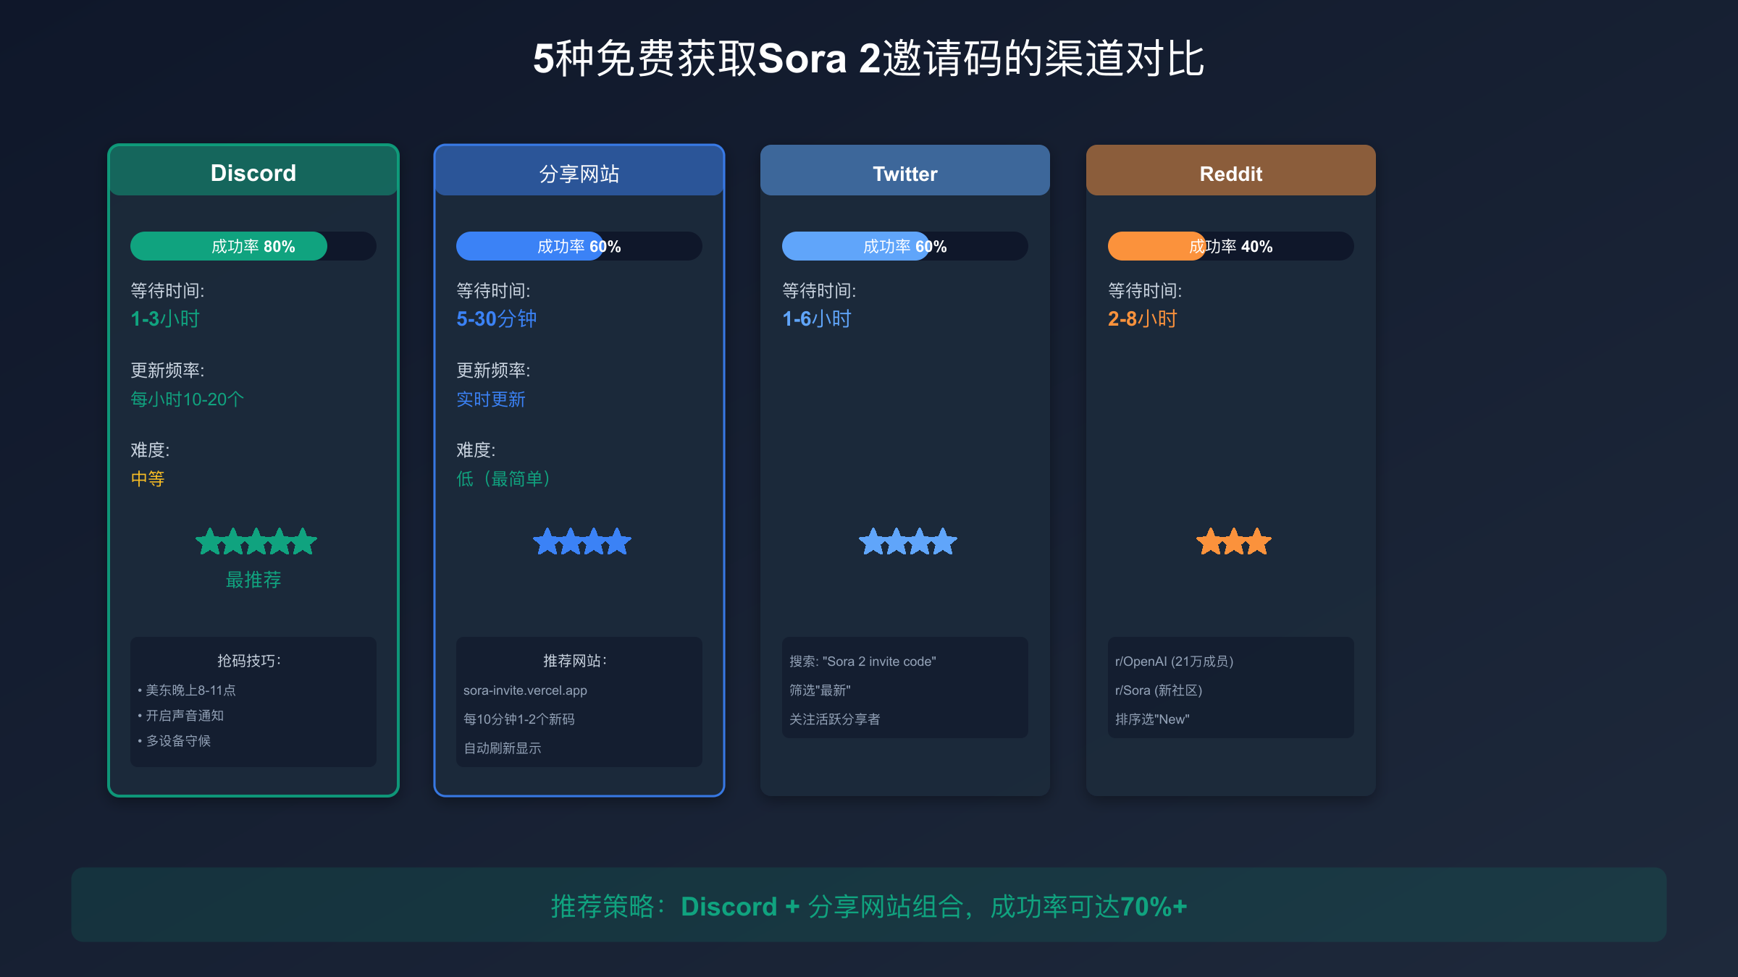Click the orange three-star rating in the Reddit card

1233,541
